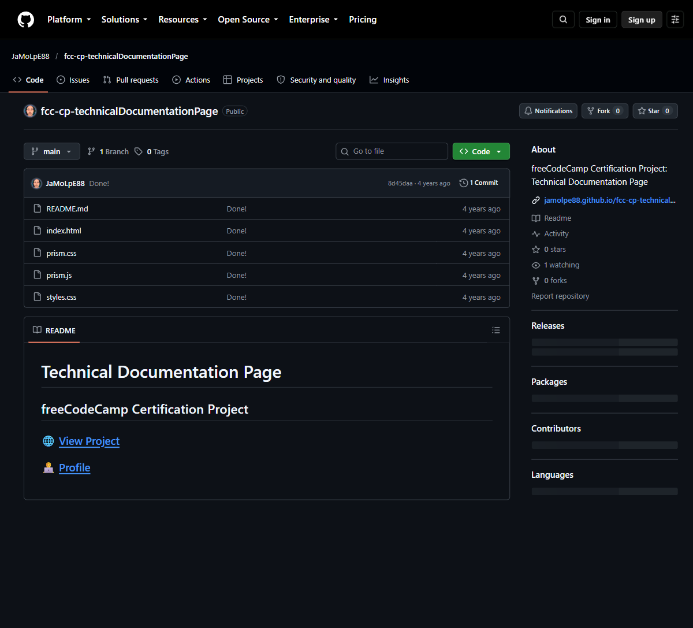
Task: Click fcc-cp-technicalDocumentationPage breadcrumb link
Action: click(126, 57)
